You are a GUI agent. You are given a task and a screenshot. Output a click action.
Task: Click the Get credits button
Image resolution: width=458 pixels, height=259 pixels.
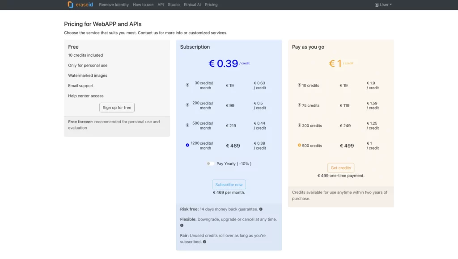(341, 167)
